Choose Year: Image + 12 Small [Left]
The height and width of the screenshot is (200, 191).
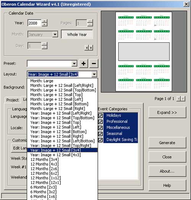[x=62, y=127]
